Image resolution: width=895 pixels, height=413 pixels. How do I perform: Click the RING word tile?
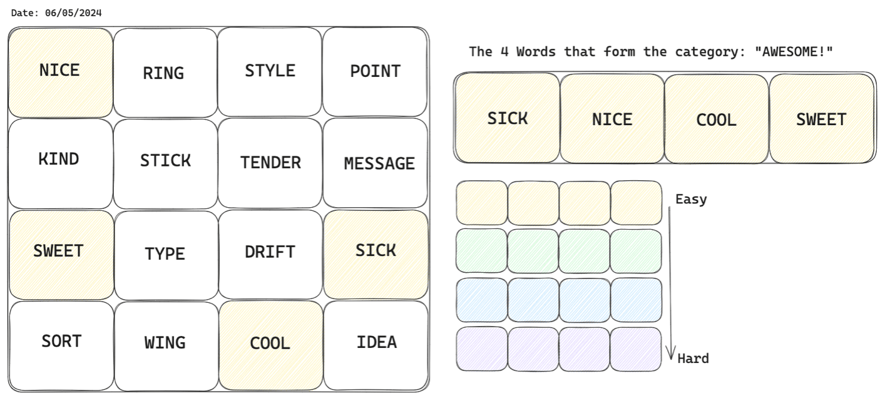[x=165, y=73]
